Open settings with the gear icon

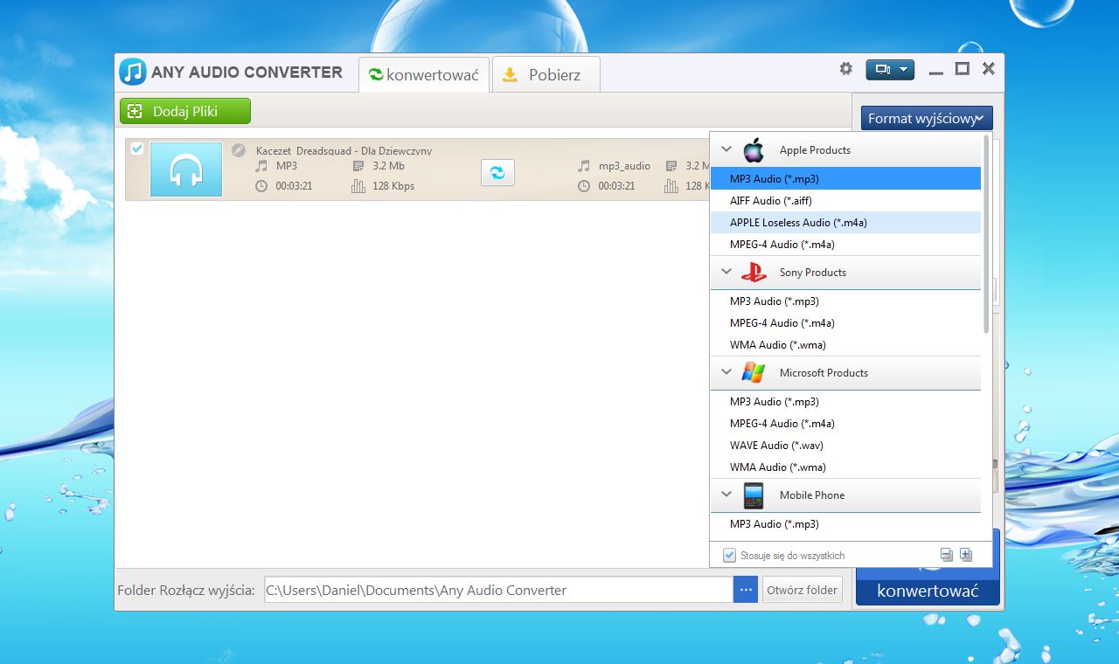(x=845, y=68)
